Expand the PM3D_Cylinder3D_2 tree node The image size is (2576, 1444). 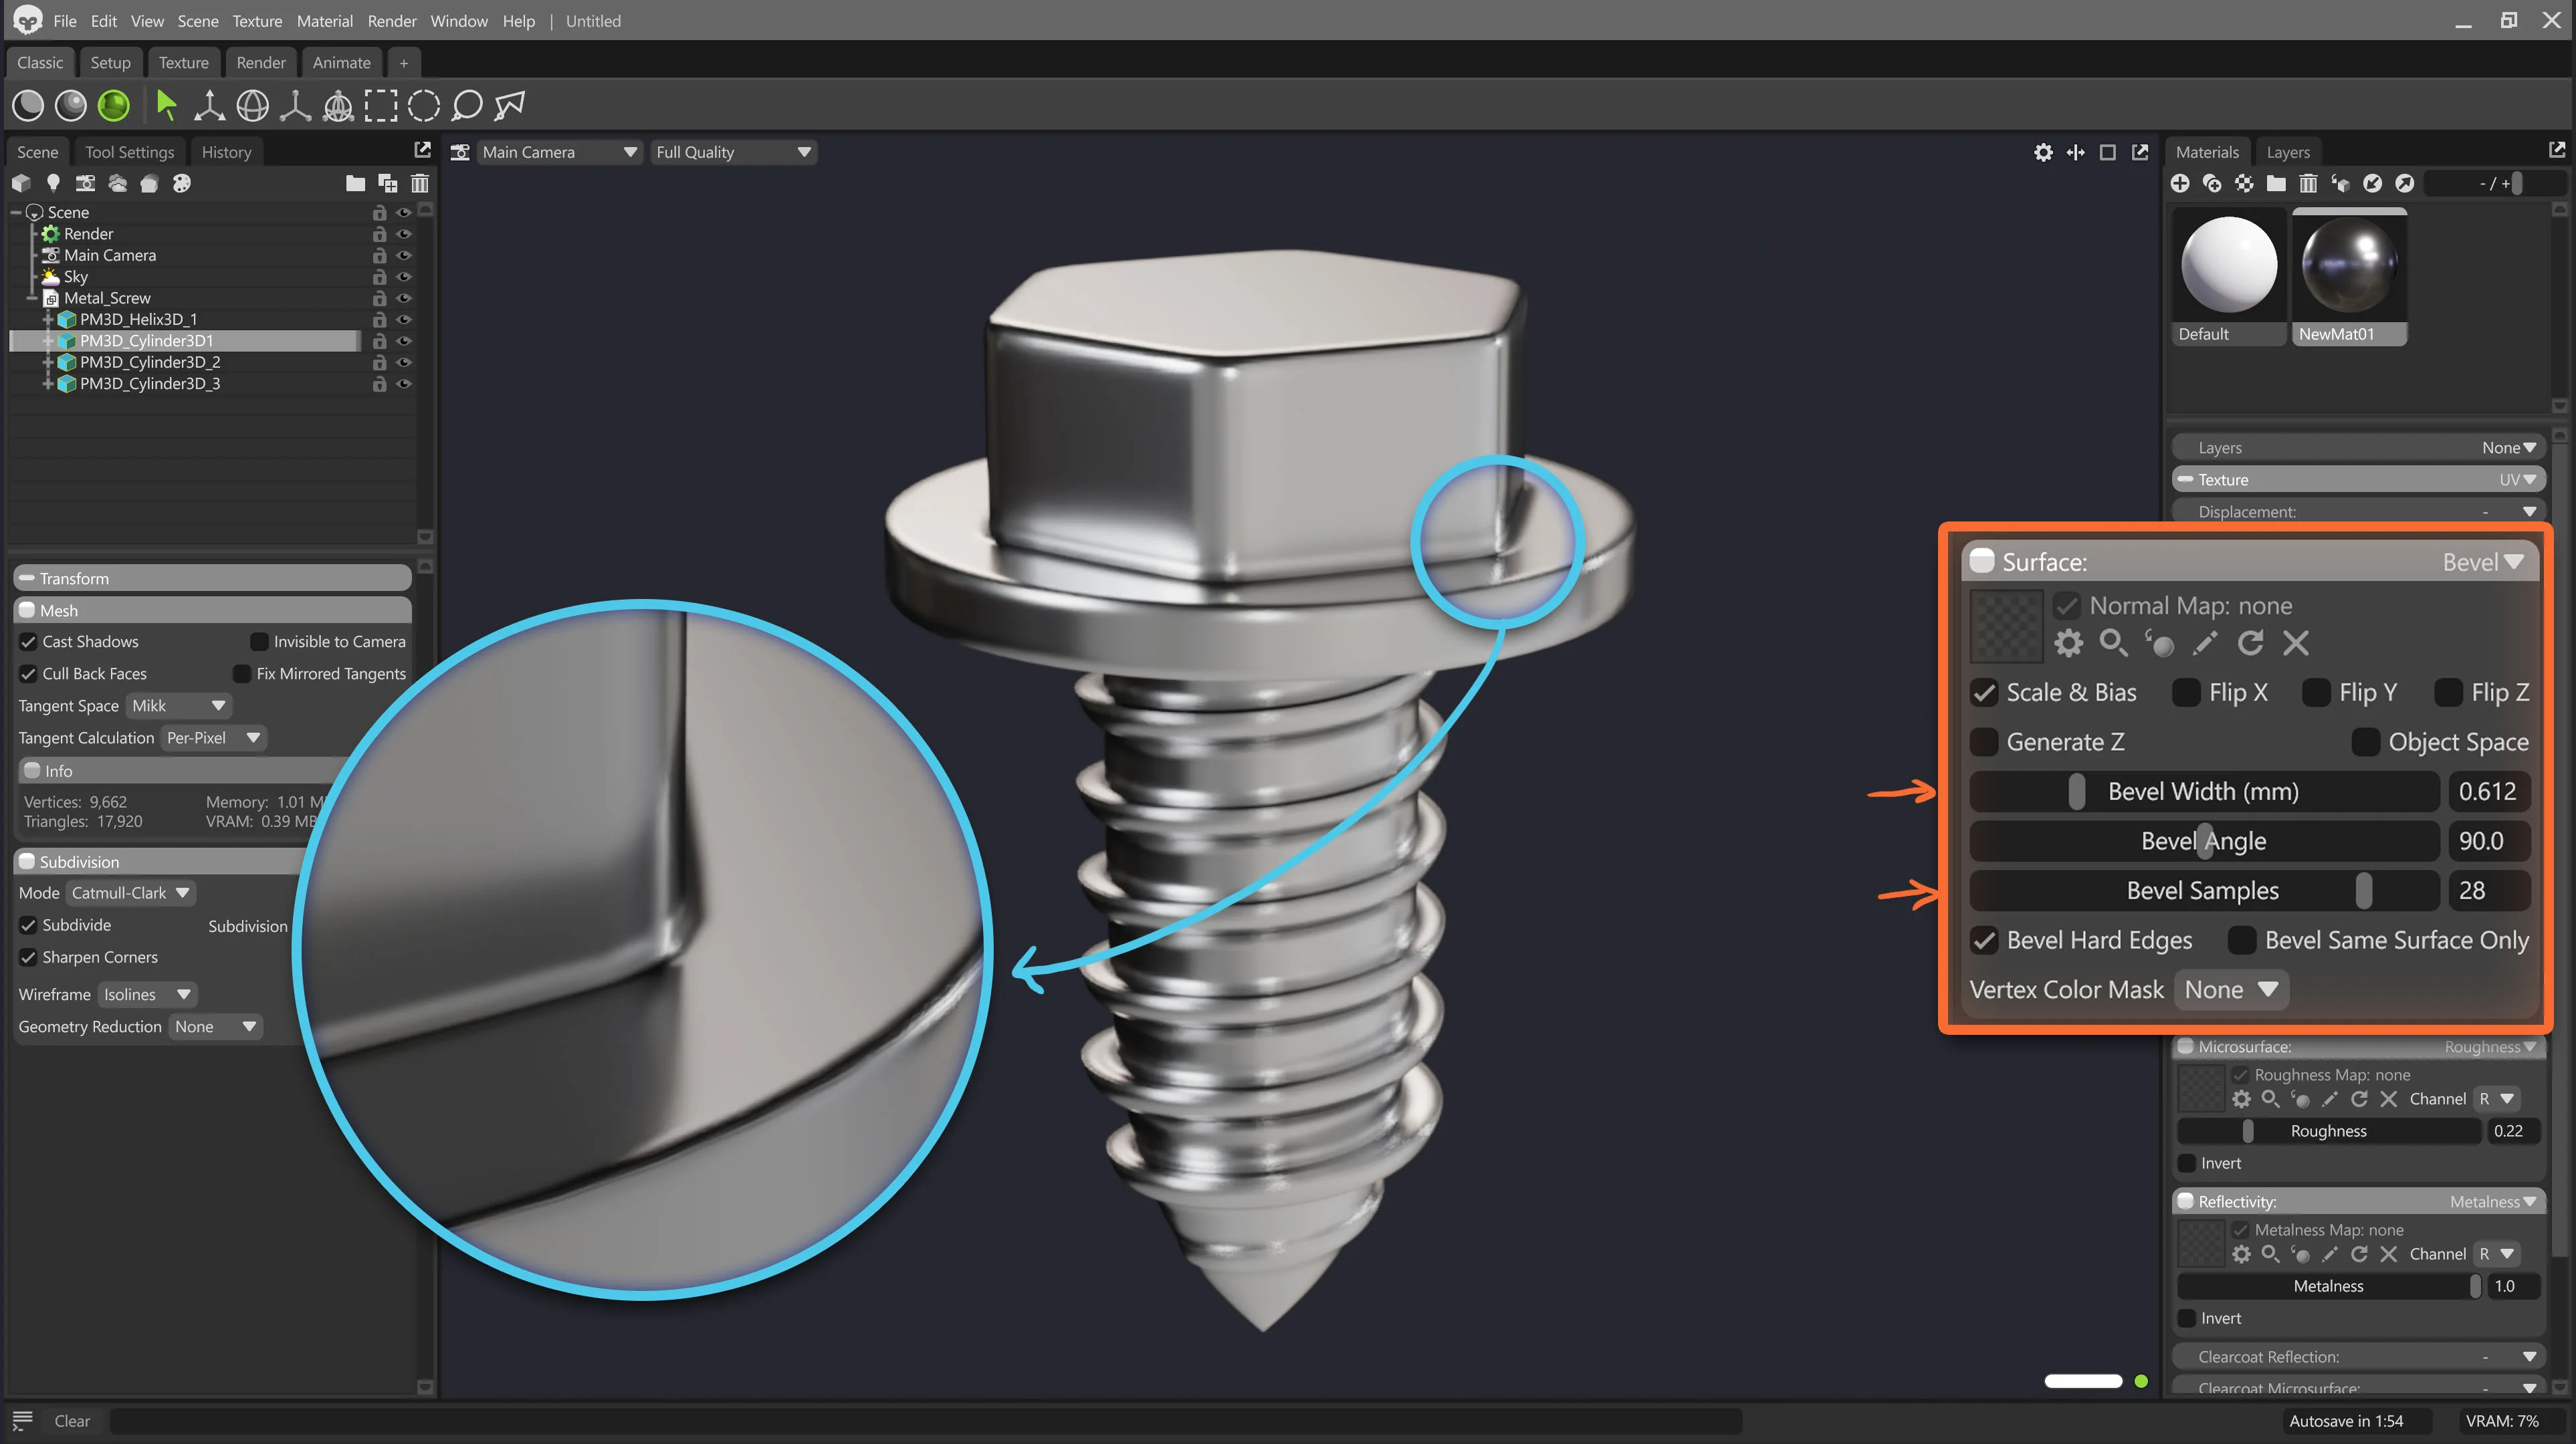coord(48,362)
